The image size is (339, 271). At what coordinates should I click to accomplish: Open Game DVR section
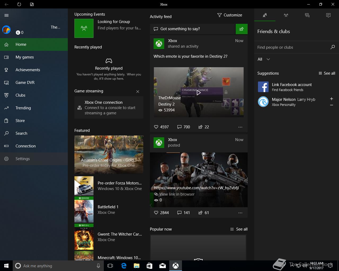point(34,83)
